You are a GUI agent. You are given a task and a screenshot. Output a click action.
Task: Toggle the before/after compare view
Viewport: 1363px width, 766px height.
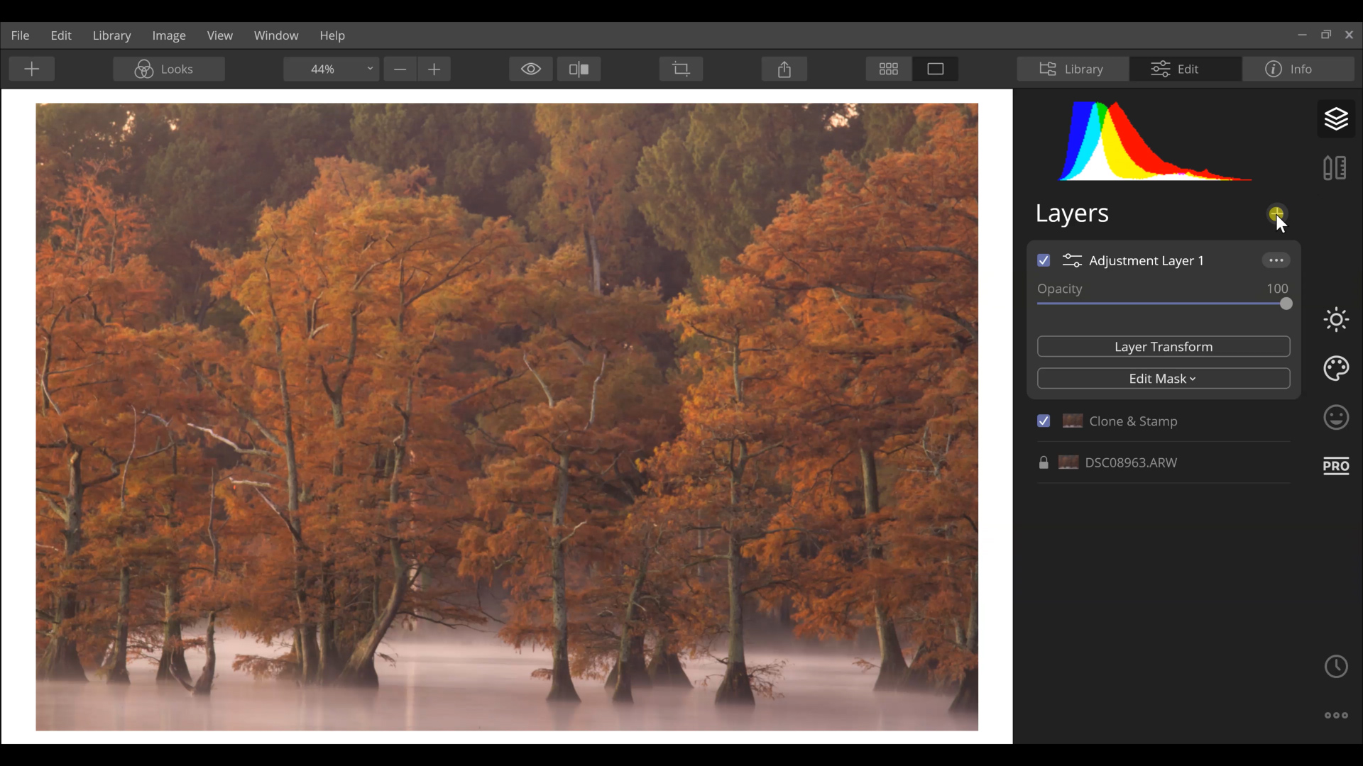[x=579, y=69]
